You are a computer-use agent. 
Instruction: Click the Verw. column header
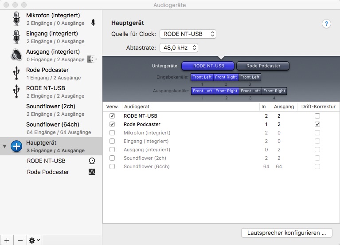pos(112,107)
